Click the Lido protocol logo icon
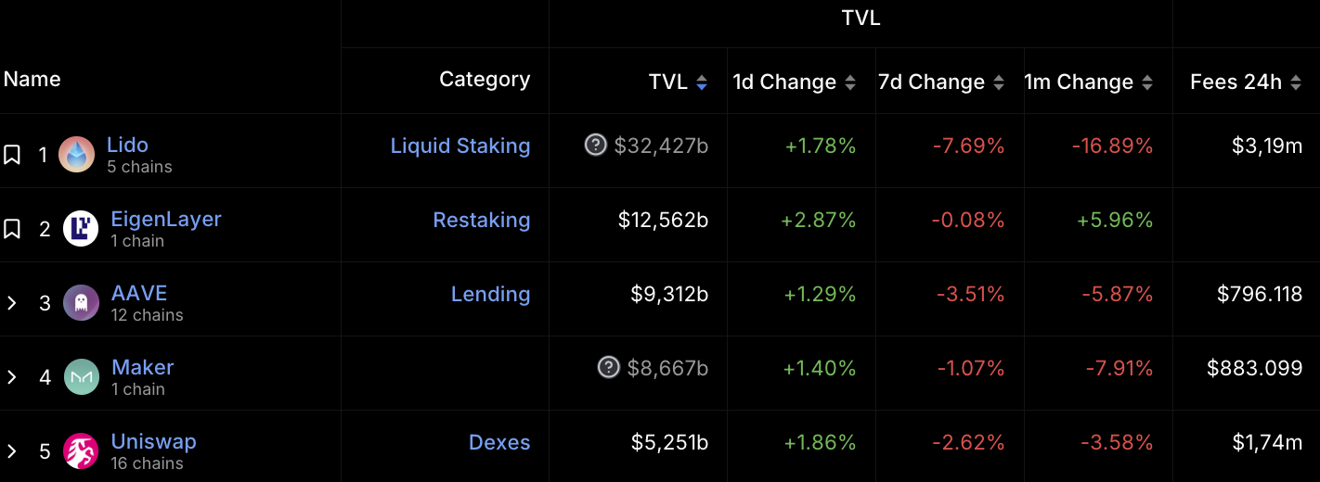Image resolution: width=1320 pixels, height=482 pixels. (x=77, y=154)
